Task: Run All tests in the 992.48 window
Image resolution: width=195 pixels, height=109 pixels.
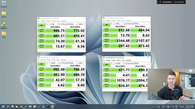Action: point(41,64)
